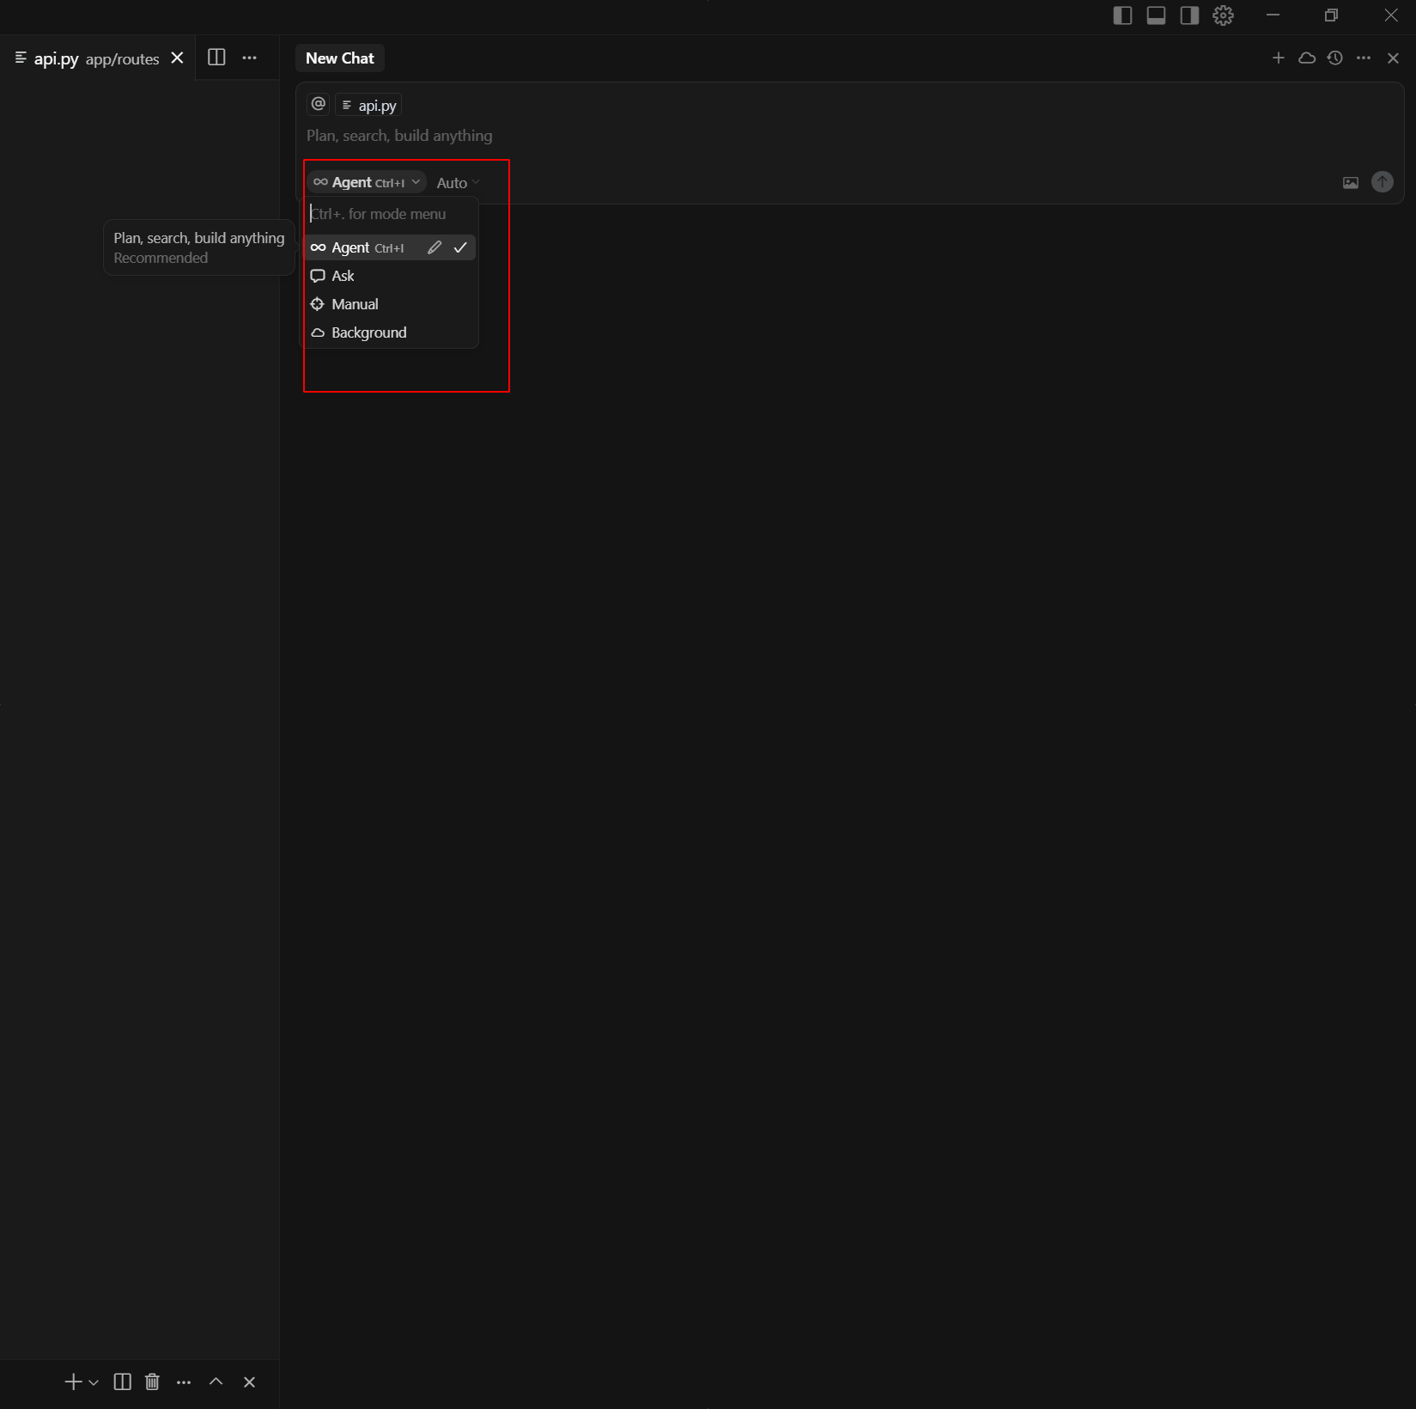The image size is (1416, 1409).
Task: Close the chat panel
Action: click(1393, 58)
